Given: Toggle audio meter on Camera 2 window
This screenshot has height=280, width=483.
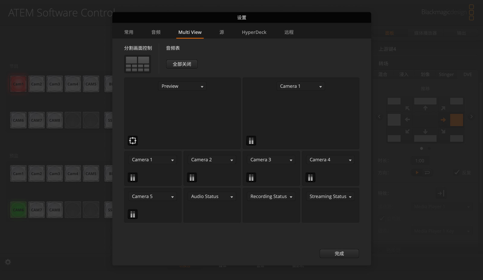Looking at the screenshot, I should (x=192, y=177).
